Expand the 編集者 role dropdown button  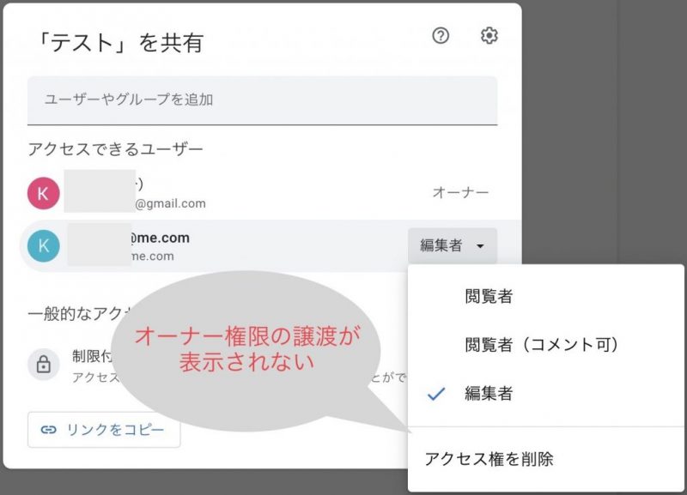[x=453, y=246]
